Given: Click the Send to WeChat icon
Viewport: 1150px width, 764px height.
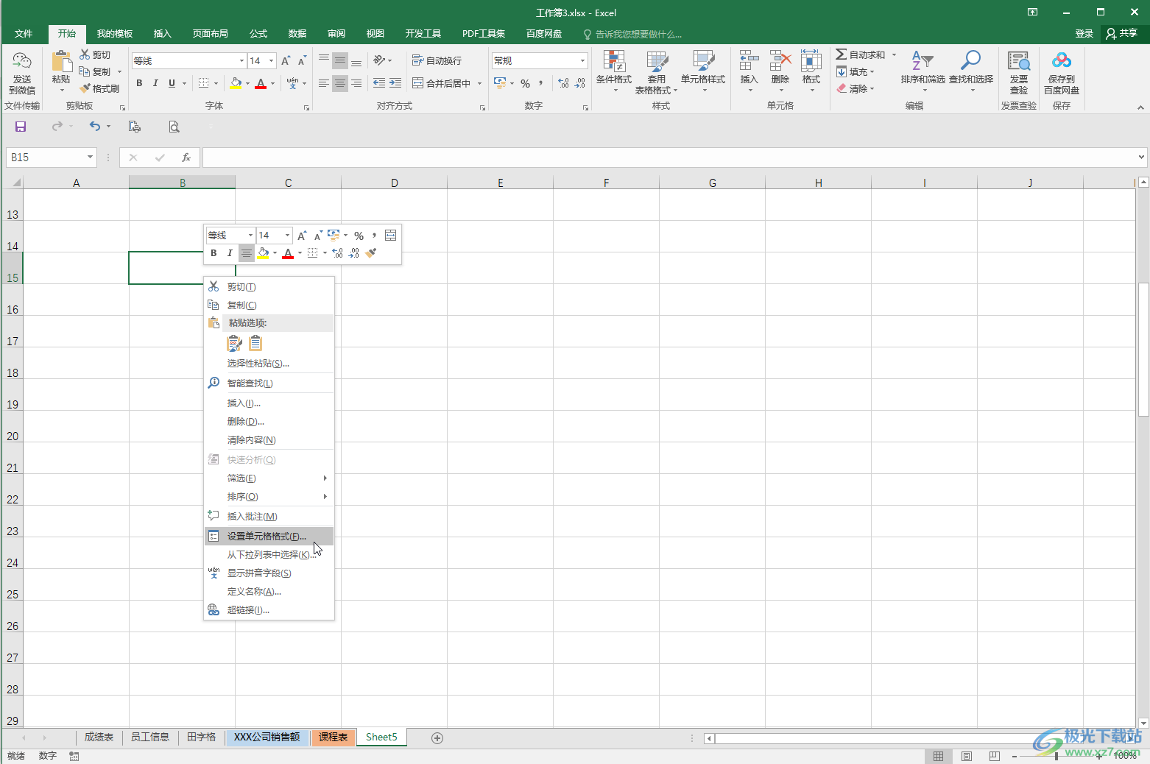Looking at the screenshot, I should (22, 62).
